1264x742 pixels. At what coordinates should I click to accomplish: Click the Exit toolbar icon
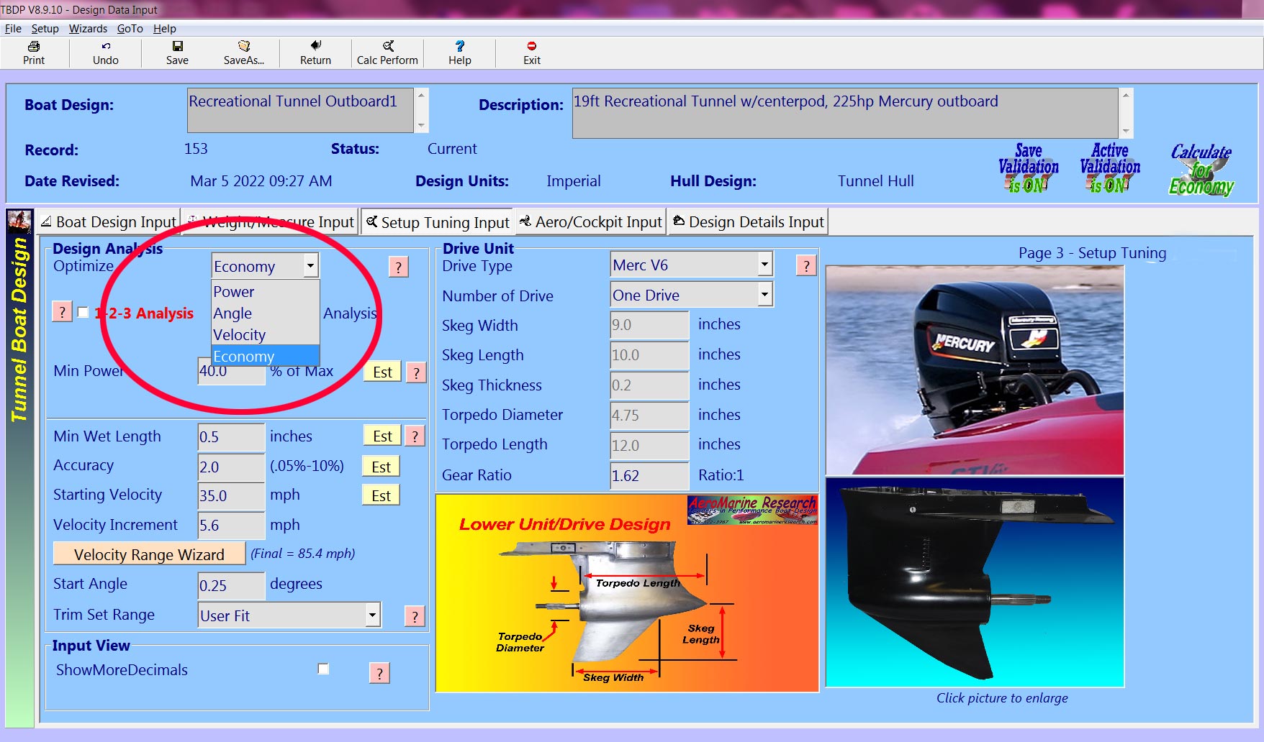(532, 52)
